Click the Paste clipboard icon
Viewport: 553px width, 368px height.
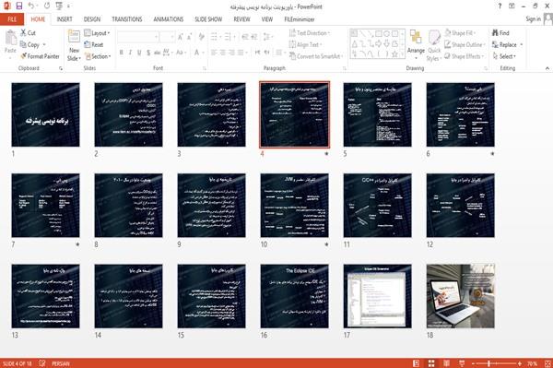point(10,38)
